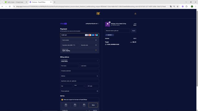Image resolution: width=198 pixels, height=111 pixels.
Task: Focus the Apartment, suite field
Action: point(80,81)
